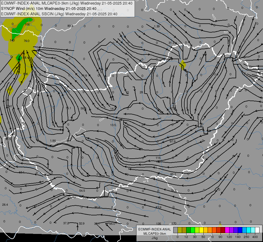Click the '106' map value
This screenshot has width=263, height=242.
pos(25,74)
